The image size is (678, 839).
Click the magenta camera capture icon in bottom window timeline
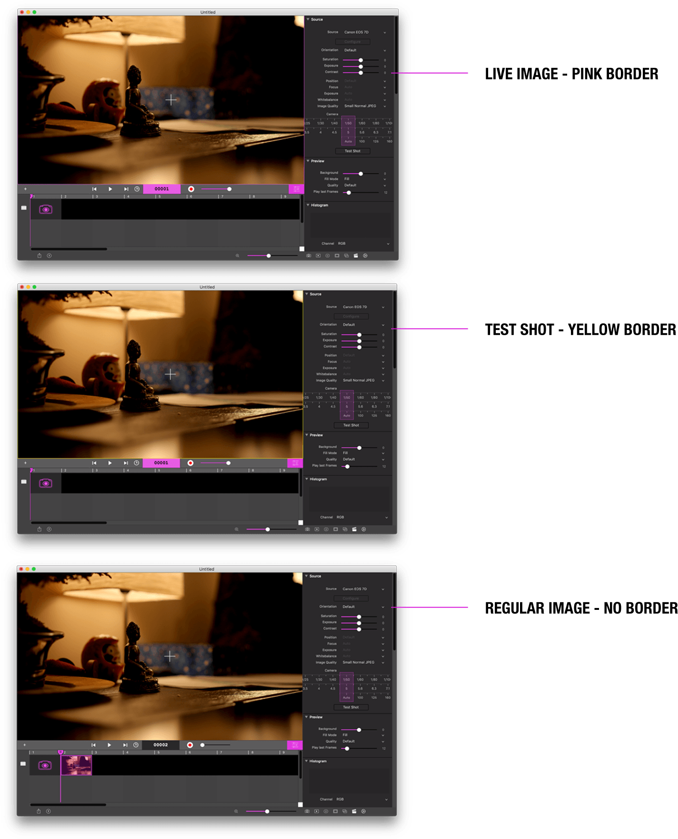[45, 765]
